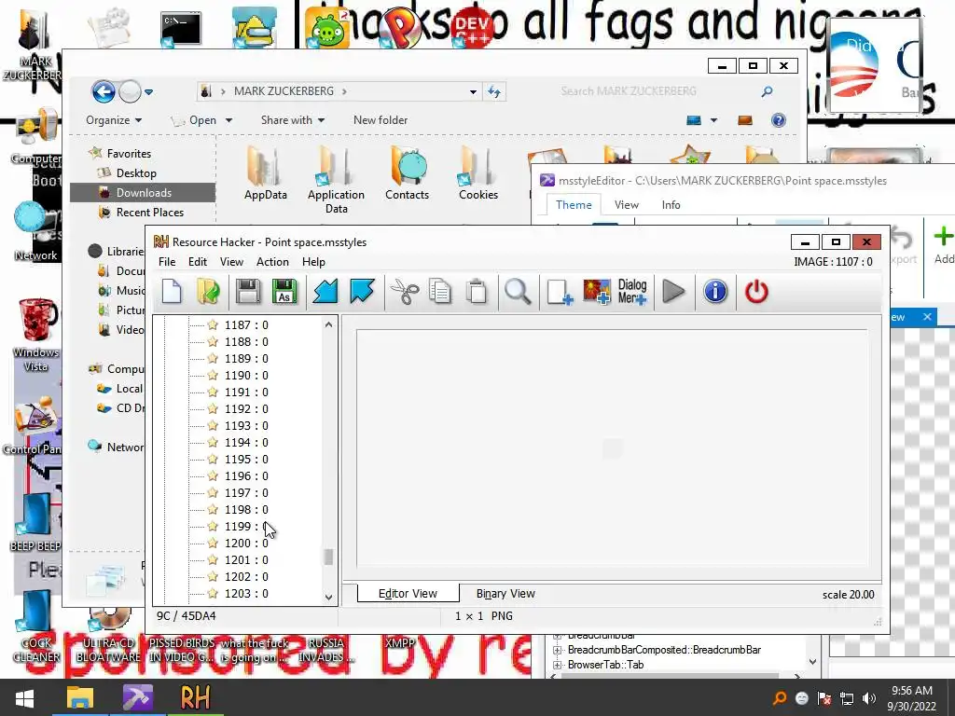Open the Cookies folder
This screenshot has width=955, height=716.
click(478, 172)
